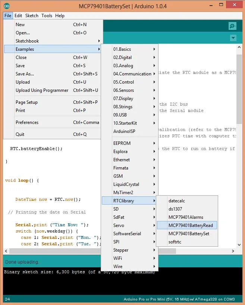
Task: Open the ds1307 example
Action: pos(187,209)
